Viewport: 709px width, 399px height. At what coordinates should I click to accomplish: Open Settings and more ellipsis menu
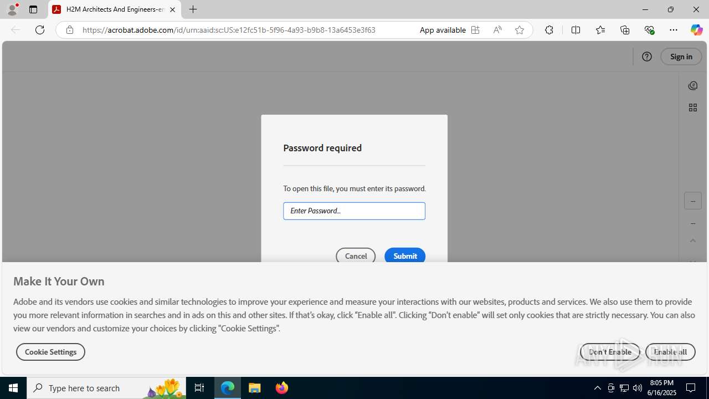[673, 30]
